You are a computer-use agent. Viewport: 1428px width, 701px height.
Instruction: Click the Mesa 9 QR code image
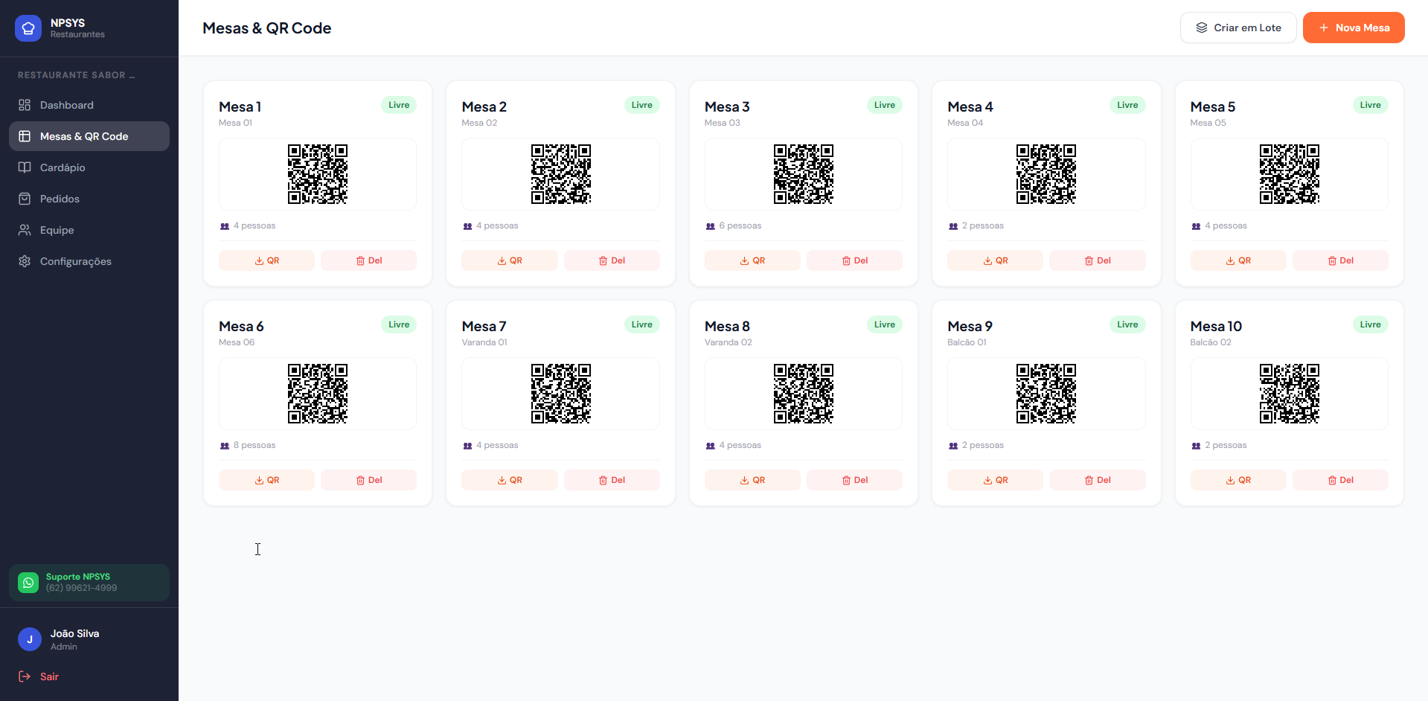point(1046,394)
